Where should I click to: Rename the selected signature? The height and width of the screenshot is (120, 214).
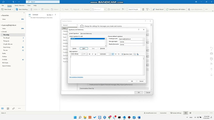(x=103, y=48)
